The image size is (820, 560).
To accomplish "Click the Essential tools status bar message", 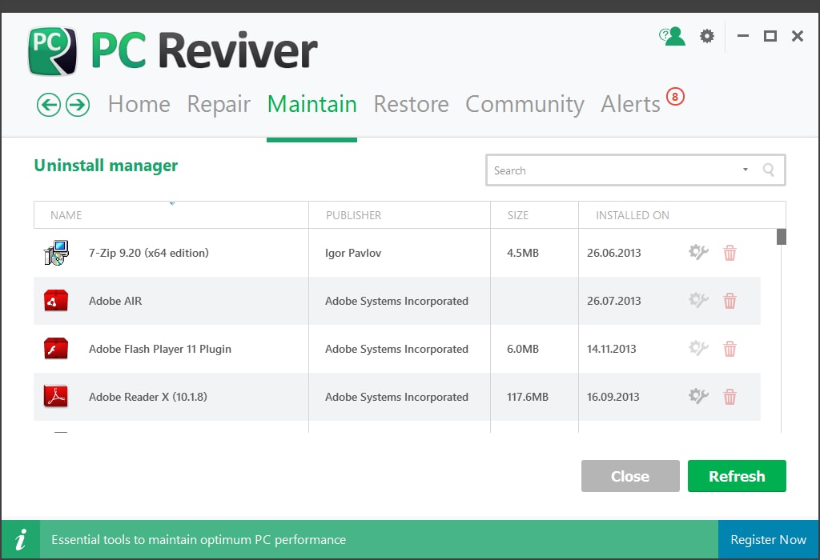I will coord(199,540).
